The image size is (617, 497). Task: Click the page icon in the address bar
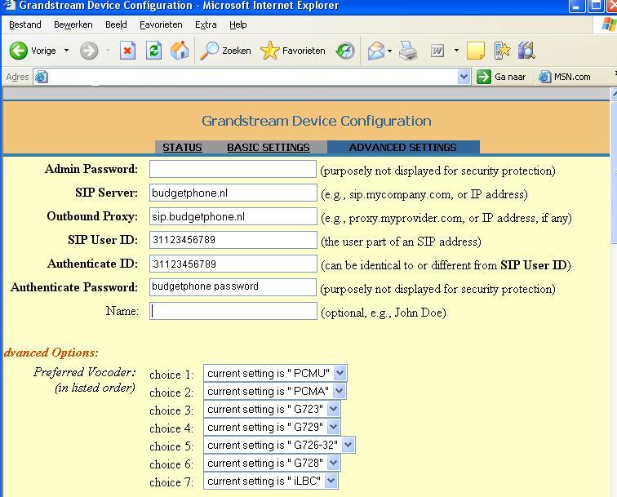(41, 77)
